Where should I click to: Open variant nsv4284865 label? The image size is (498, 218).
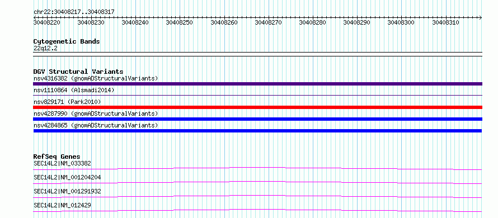96,125
